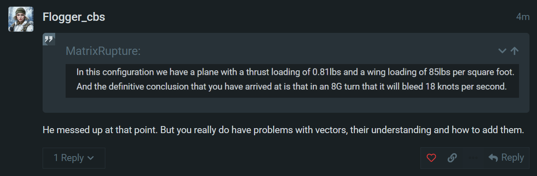The height and width of the screenshot is (176, 537).
Task: Click the "MatrixRupture:" quote title
Action: (103, 51)
